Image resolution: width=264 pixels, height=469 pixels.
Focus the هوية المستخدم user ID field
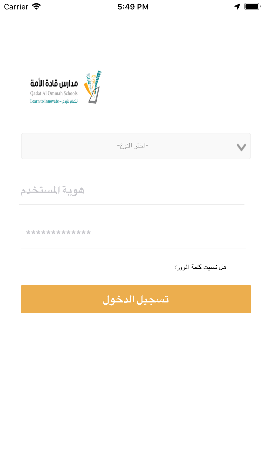tap(132, 190)
